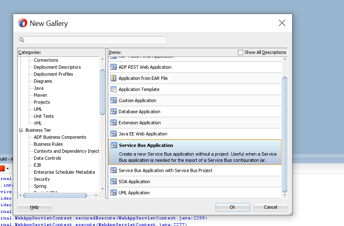Click the JDeveloper logo in title bar
The image size is (344, 226).
[x=23, y=23]
